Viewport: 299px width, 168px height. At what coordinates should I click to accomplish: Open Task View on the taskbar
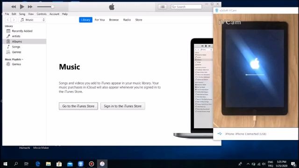point(26,164)
